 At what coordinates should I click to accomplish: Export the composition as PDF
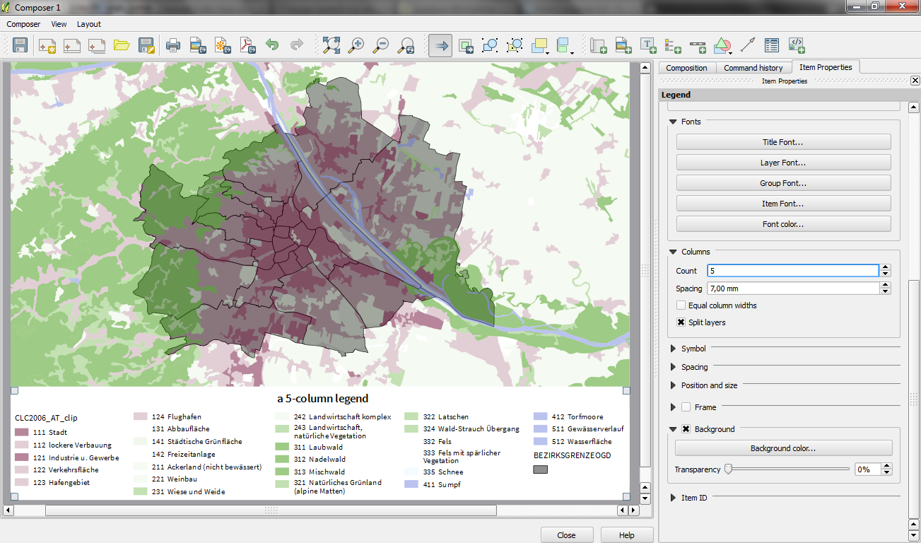(249, 45)
